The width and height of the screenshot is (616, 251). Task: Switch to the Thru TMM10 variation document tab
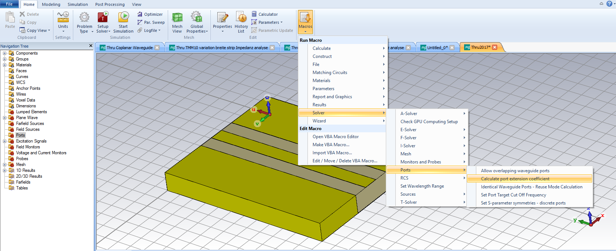click(222, 48)
